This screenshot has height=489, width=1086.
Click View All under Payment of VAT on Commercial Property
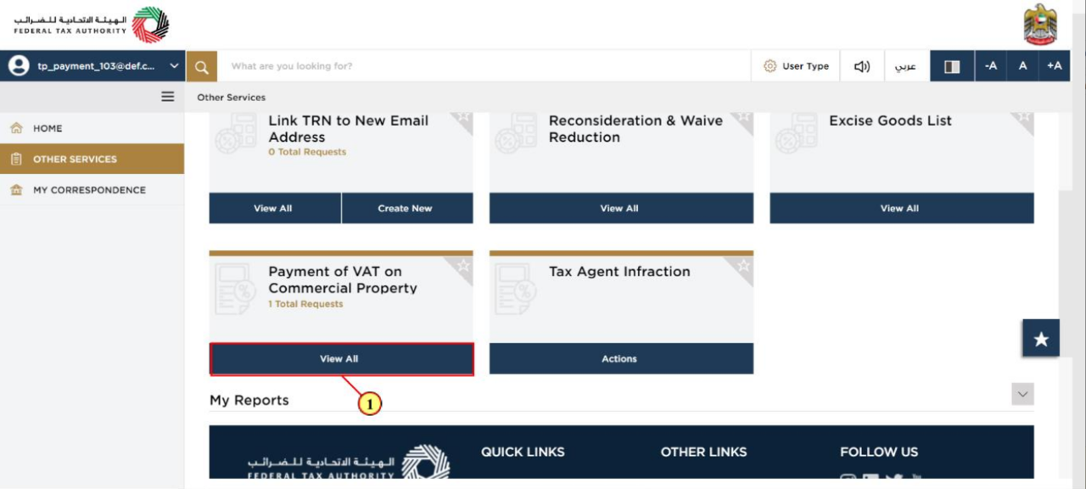click(x=341, y=359)
